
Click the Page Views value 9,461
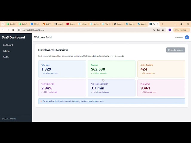tap(145, 88)
